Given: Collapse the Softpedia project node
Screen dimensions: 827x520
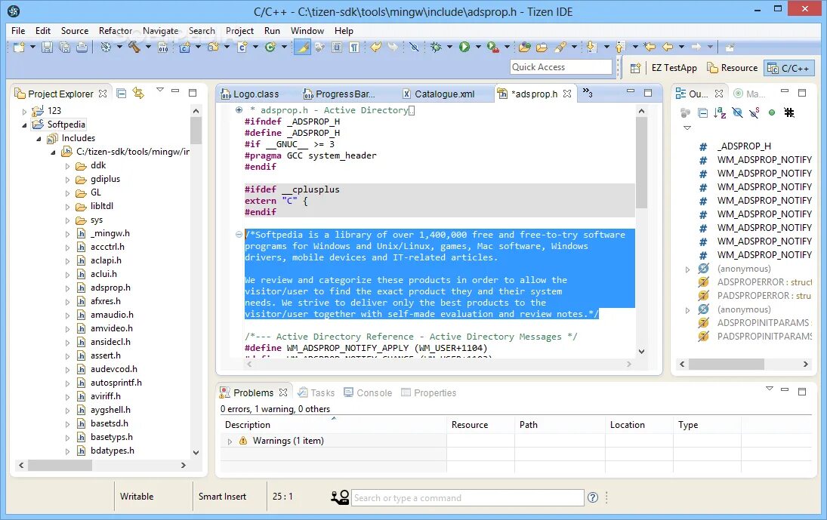Looking at the screenshot, I should 24,125.
